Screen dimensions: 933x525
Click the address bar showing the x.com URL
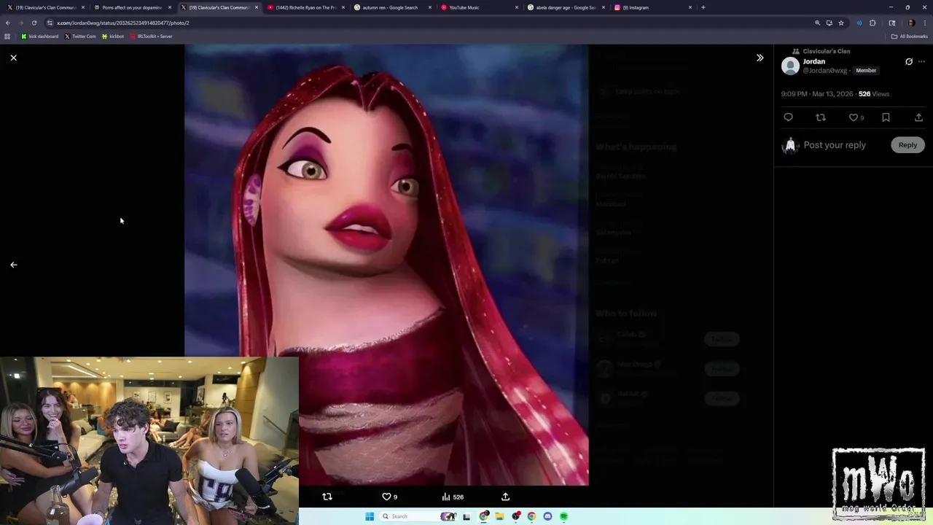(x=430, y=23)
